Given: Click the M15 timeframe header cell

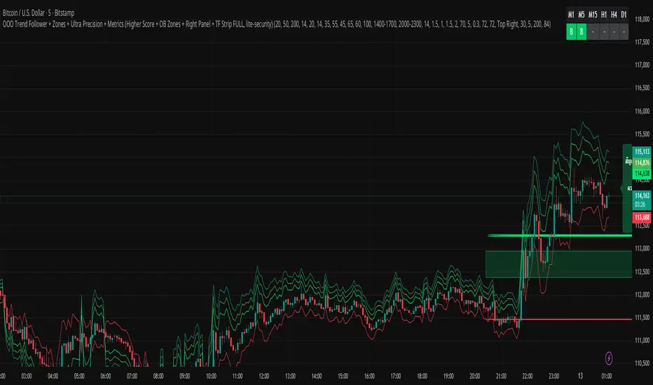Looking at the screenshot, I should tap(593, 15).
